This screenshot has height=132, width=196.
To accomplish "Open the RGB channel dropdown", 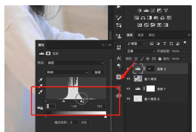I will 67,72.
